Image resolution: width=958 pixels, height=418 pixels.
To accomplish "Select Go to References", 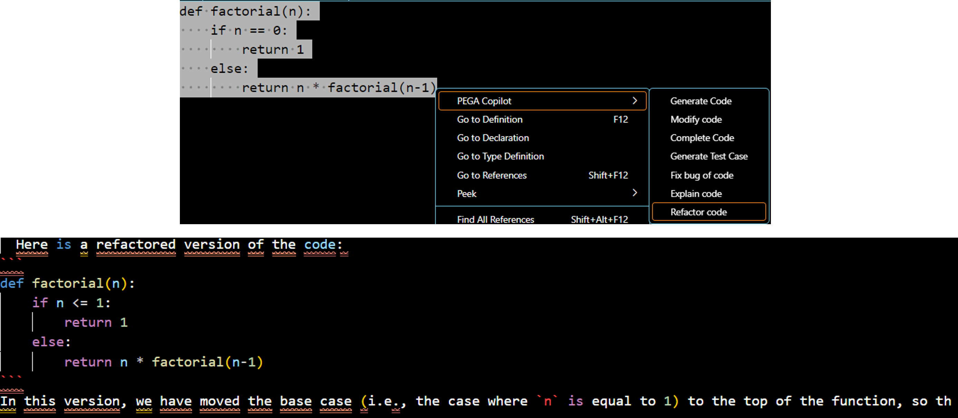I will click(x=542, y=175).
